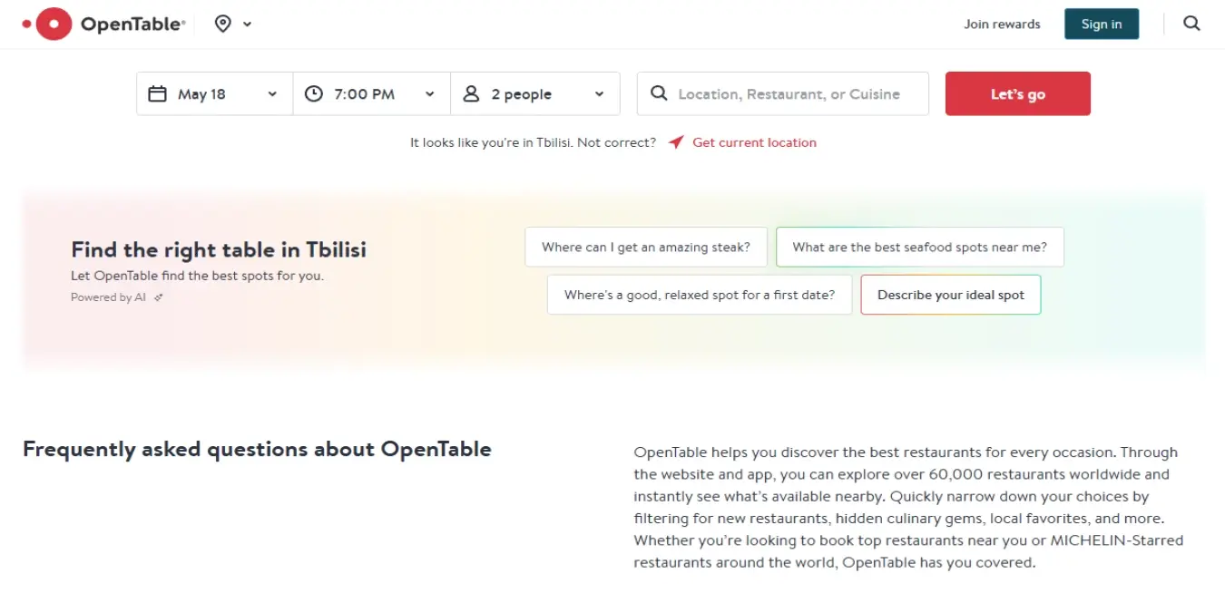
Task: Click the magnifier icon inside the search field
Action: tap(659, 93)
